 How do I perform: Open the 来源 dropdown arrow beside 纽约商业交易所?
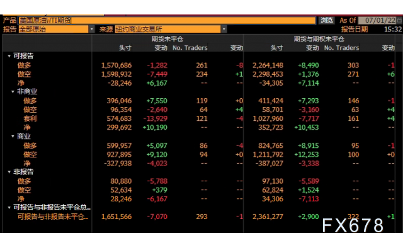tap(224, 30)
